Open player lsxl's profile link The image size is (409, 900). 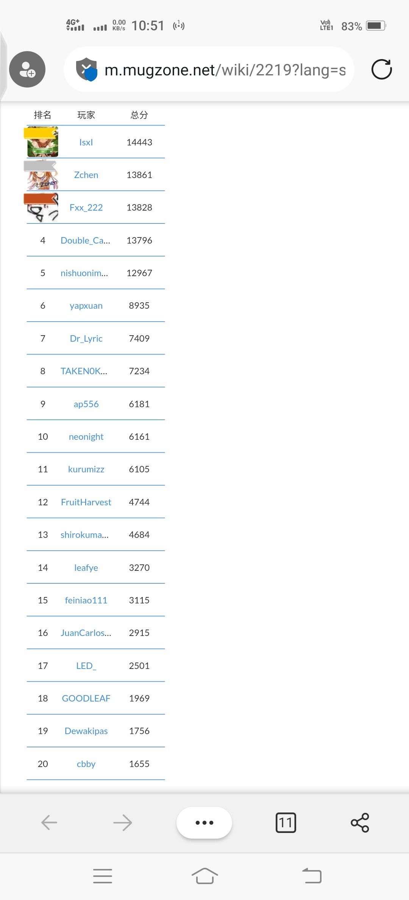[86, 142]
